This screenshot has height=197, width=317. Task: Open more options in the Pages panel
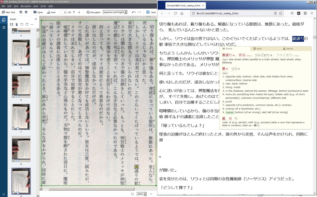coord(32,24)
